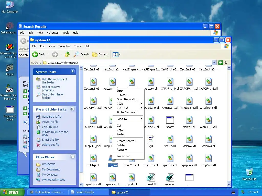Select xpsshhdr.dll file icon
Screen dimensions: 262x196
click(x=93, y=178)
